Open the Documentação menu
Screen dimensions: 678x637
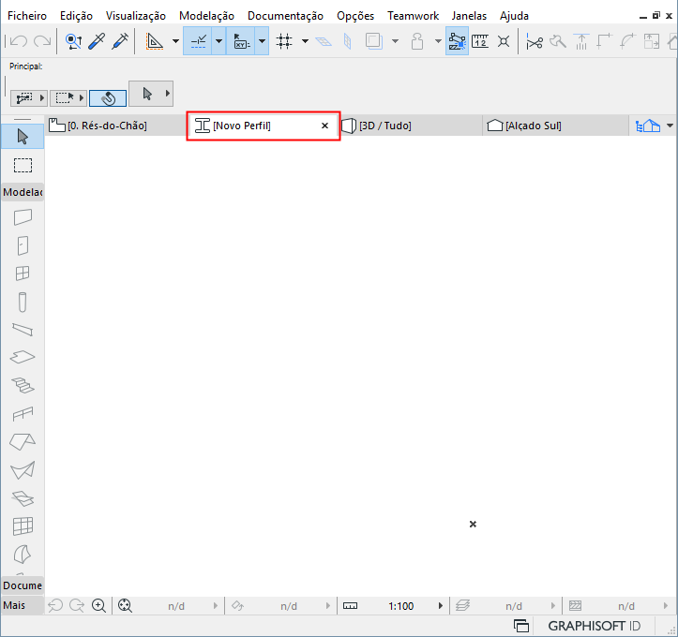point(285,16)
